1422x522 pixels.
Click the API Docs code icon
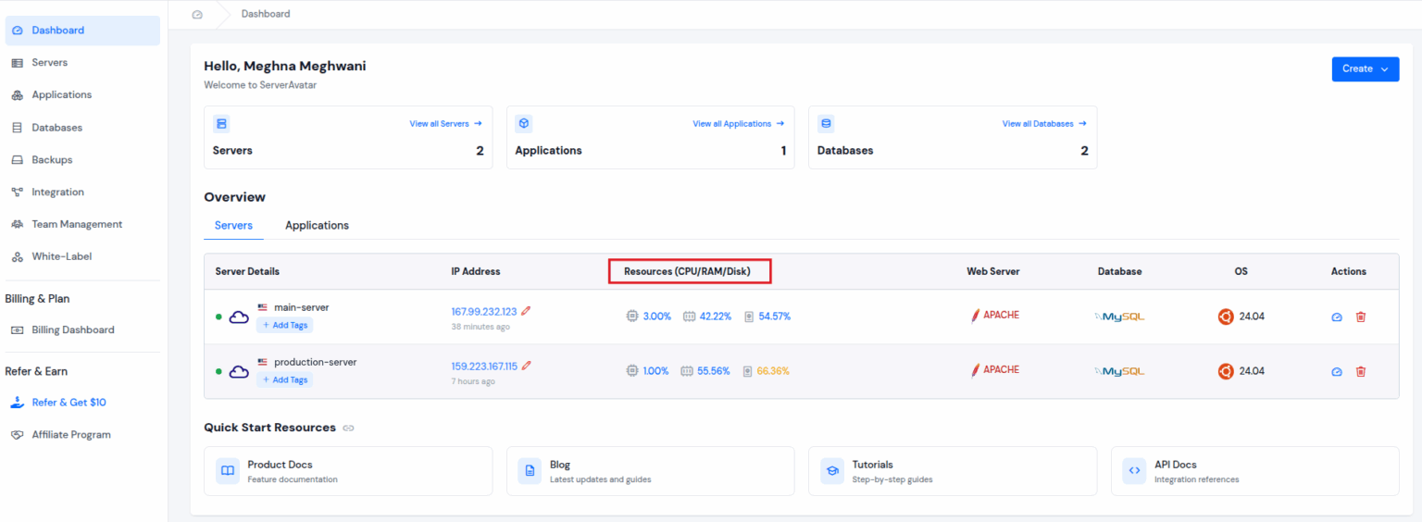click(x=1134, y=471)
